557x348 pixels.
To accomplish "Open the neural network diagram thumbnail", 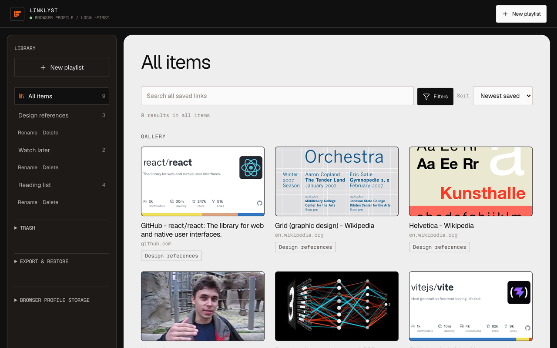I will click(337, 306).
